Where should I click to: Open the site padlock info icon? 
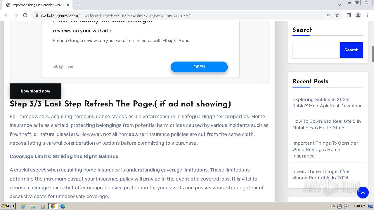coord(37,15)
